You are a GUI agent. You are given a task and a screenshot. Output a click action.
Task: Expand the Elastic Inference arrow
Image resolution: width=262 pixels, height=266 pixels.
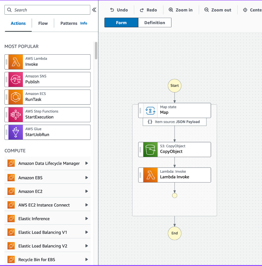click(87, 219)
